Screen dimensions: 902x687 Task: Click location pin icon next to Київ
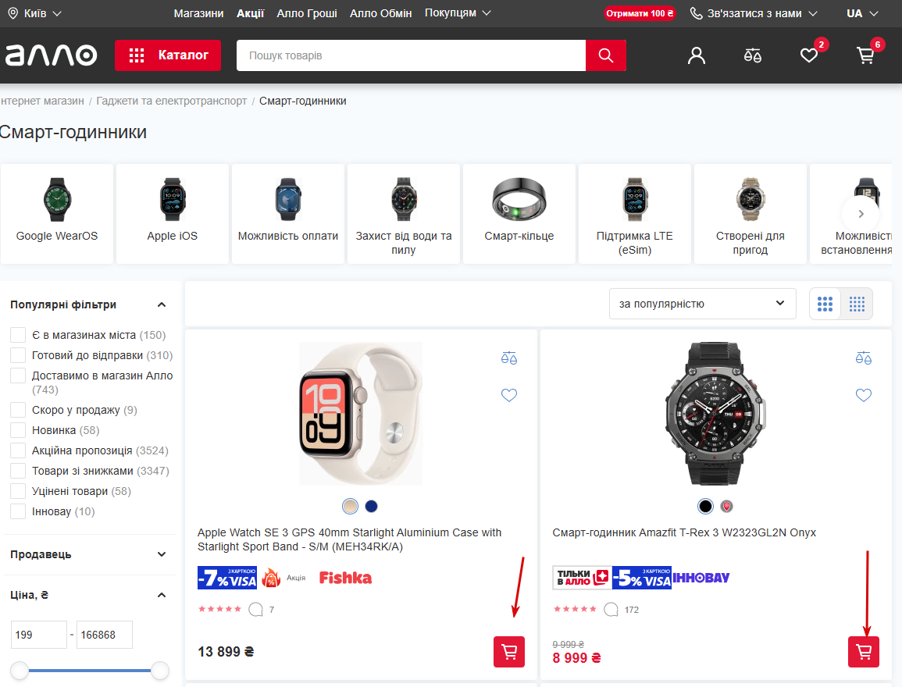coord(12,13)
